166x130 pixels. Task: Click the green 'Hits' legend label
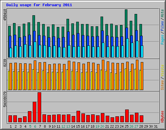(x=162, y=13)
